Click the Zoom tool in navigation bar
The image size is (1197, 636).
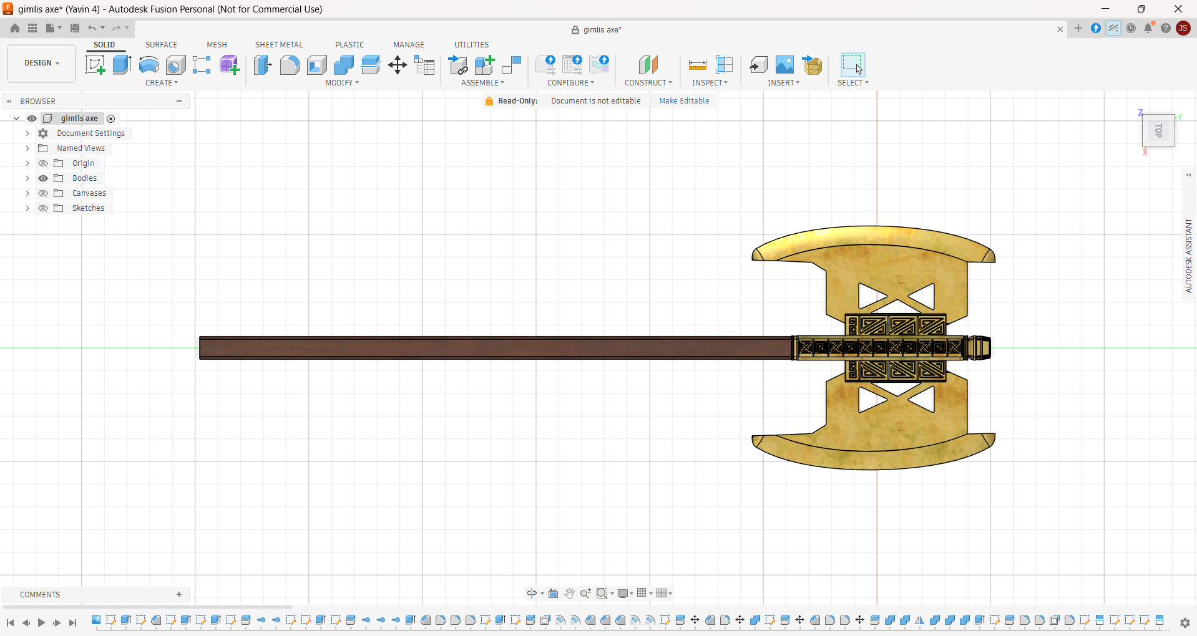pyautogui.click(x=585, y=593)
